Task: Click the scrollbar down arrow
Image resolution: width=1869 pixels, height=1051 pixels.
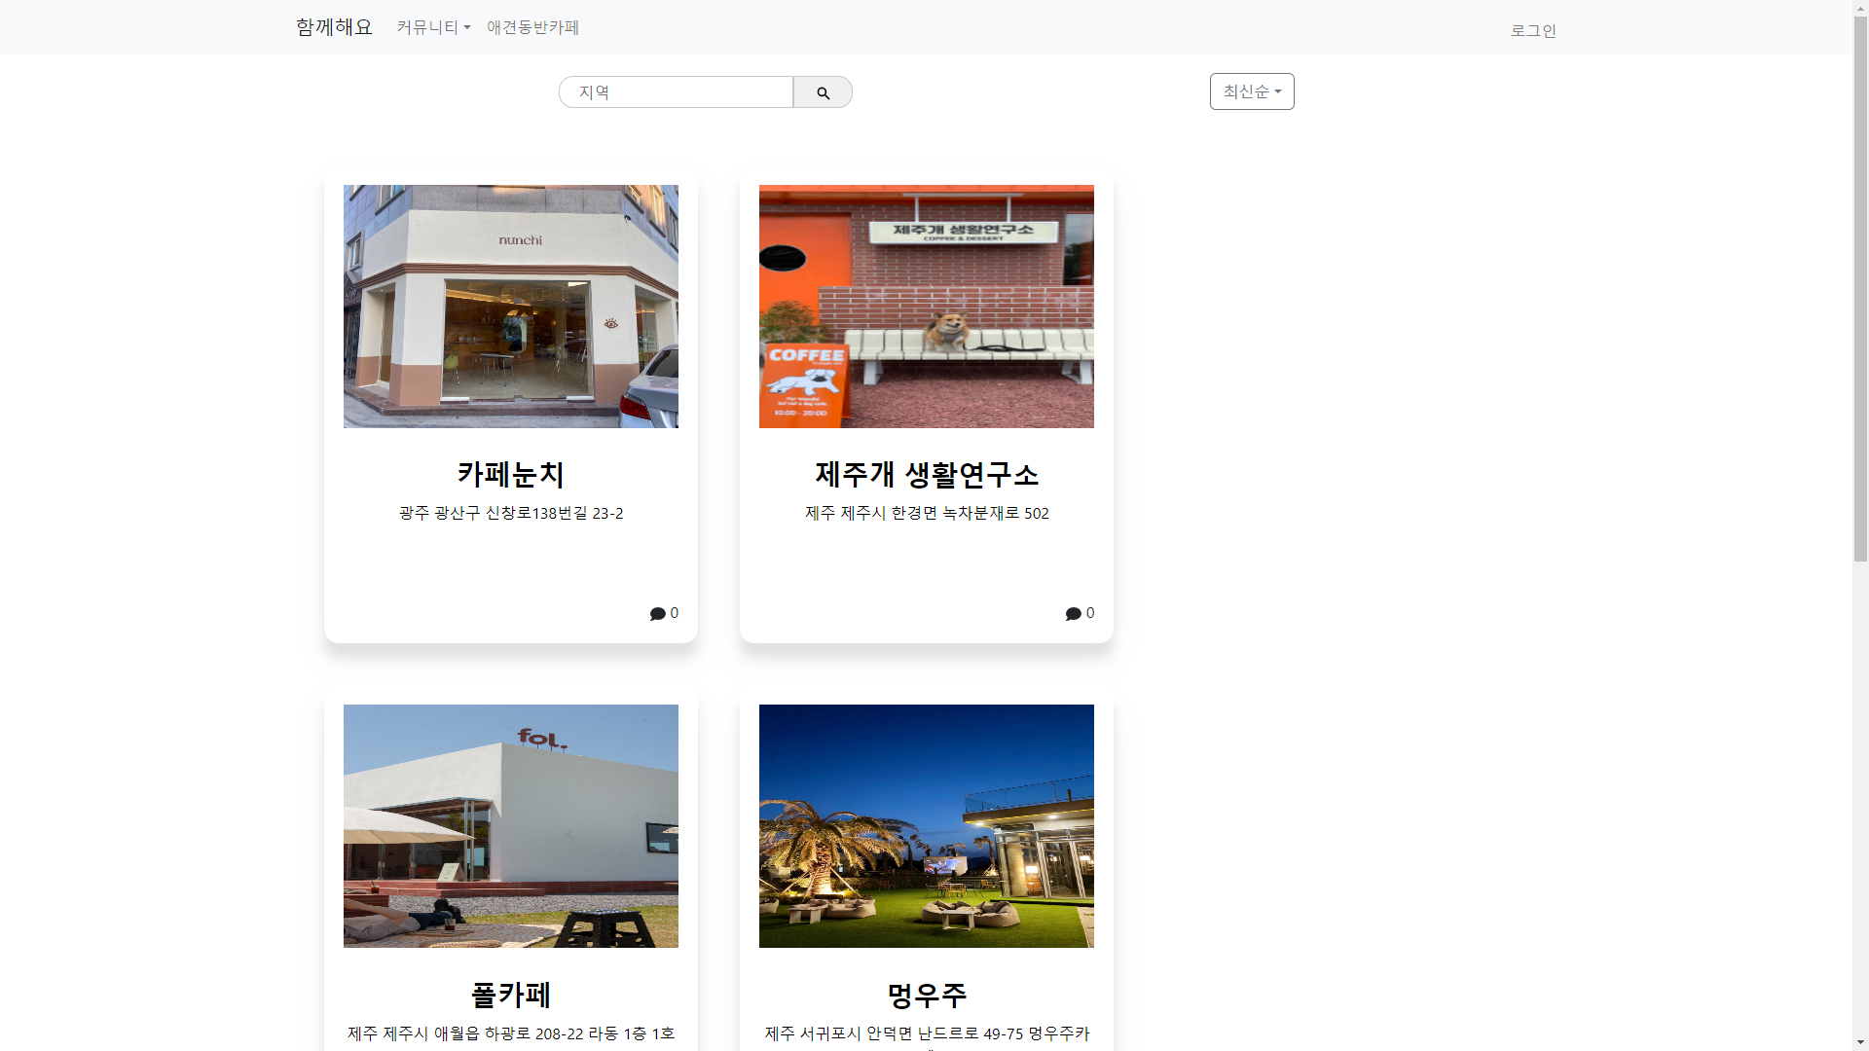Action: point(1860,1043)
